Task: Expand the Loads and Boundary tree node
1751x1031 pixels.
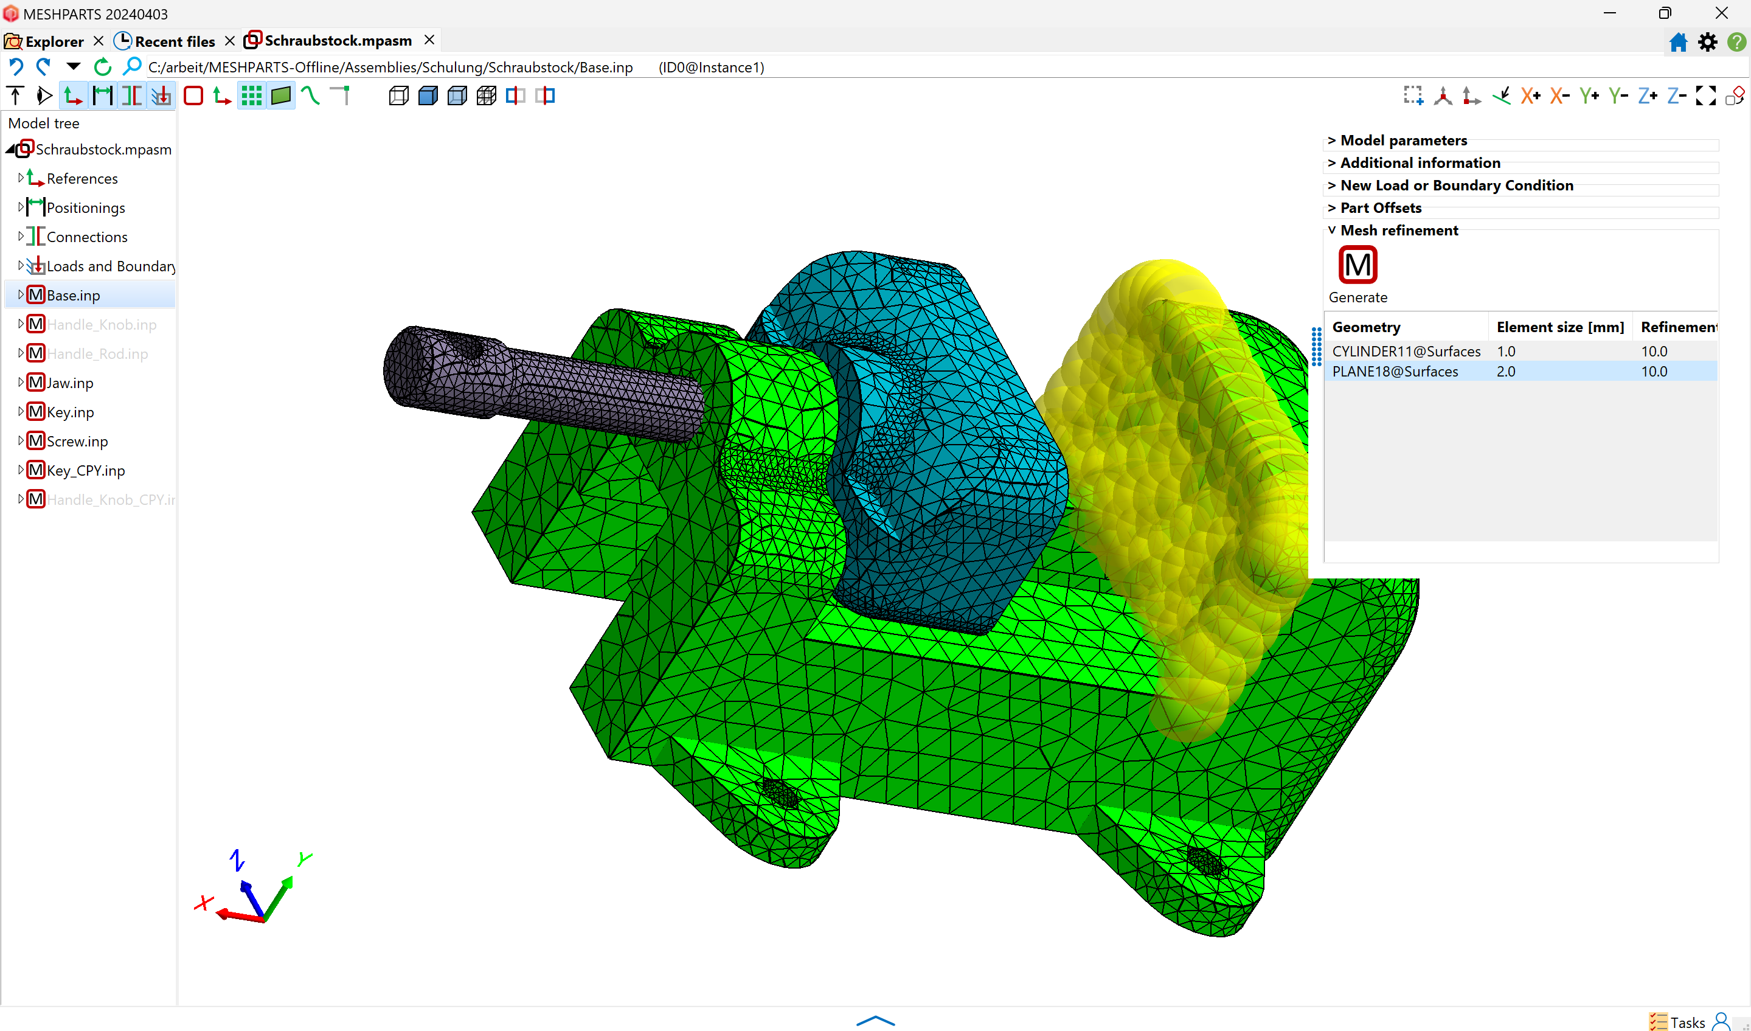Action: 20,265
